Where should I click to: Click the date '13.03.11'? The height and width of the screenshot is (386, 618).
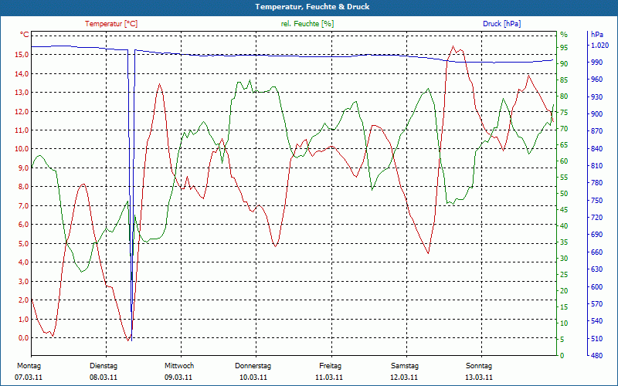(x=479, y=378)
